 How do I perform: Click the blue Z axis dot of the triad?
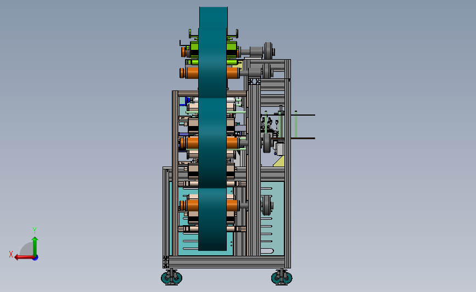pos(36,257)
